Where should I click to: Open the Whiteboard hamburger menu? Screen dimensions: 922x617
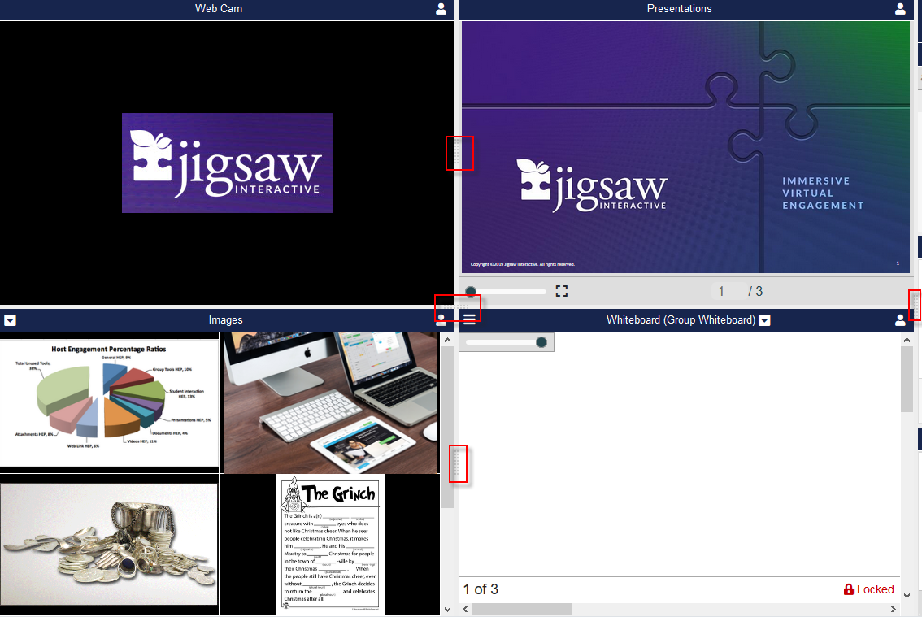[470, 319]
